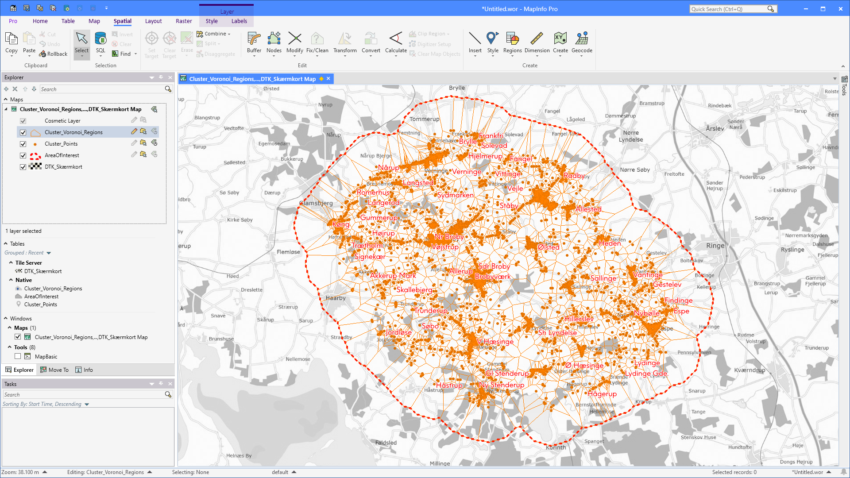Open the Labels tab under Layer
850x478 pixels.
239,21
